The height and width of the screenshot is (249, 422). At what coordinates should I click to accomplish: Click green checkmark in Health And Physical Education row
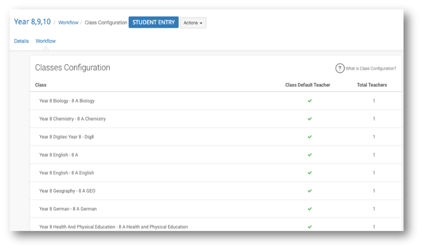tap(309, 227)
